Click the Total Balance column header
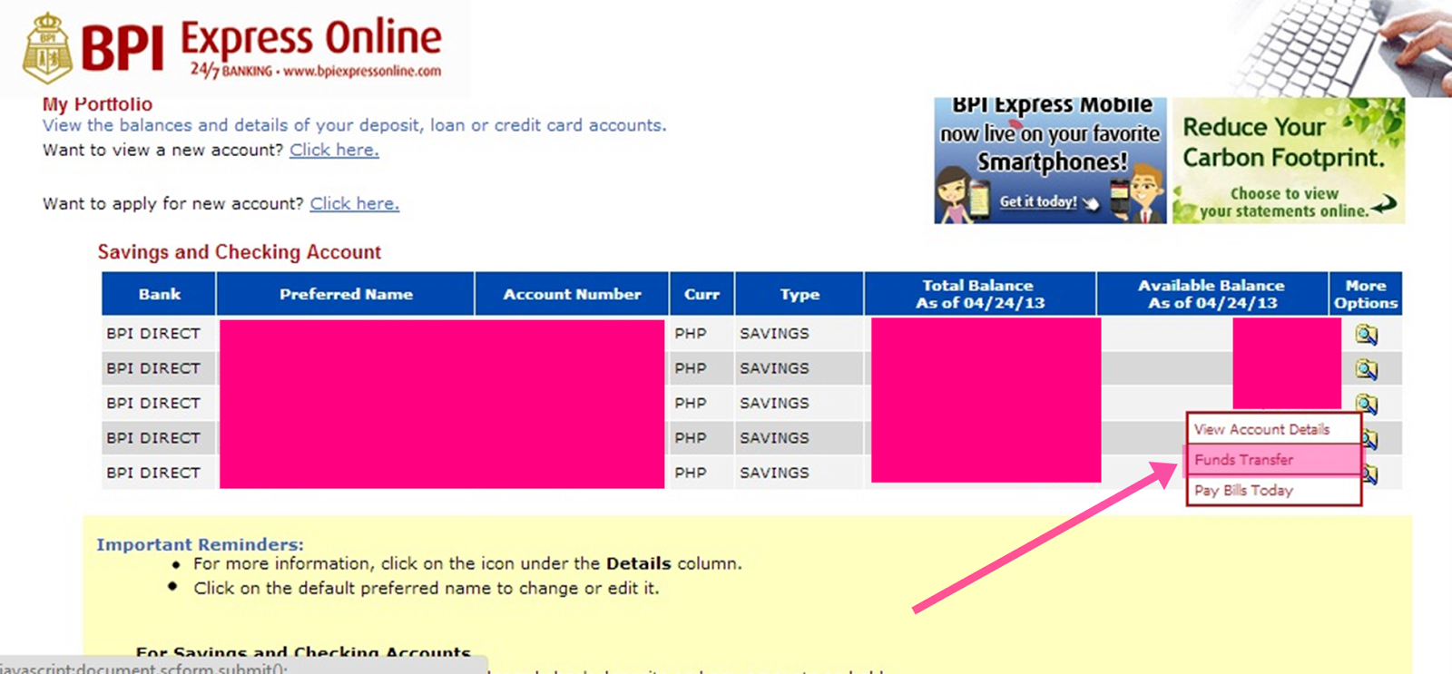Screen dimensions: 1452x674 980,294
